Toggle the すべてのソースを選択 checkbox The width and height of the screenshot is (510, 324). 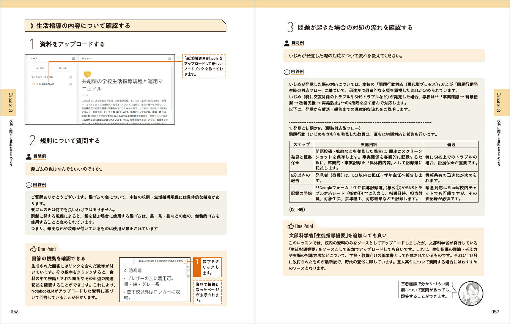click(x=71, y=77)
